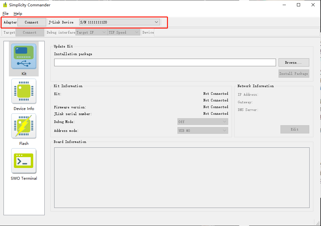Open the Target IF debug interface dropdown
This screenshot has width=321, height=226.
click(x=91, y=32)
